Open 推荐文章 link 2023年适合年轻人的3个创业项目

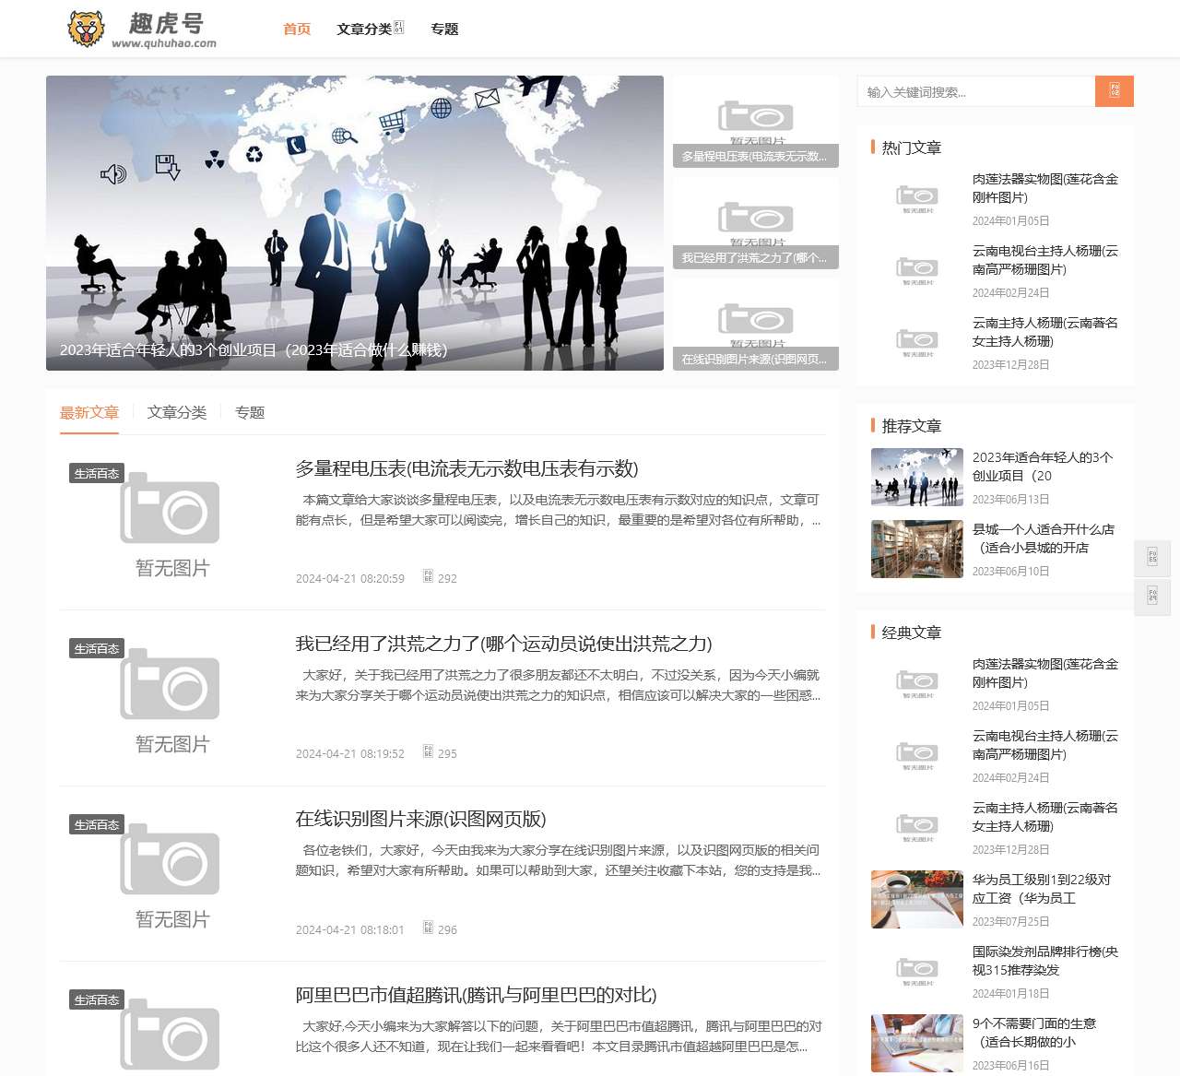pos(1043,467)
